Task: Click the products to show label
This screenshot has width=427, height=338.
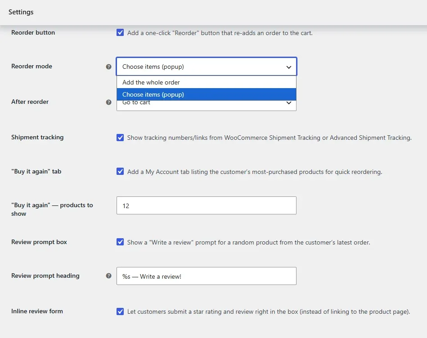Action: pyautogui.click(x=52, y=209)
